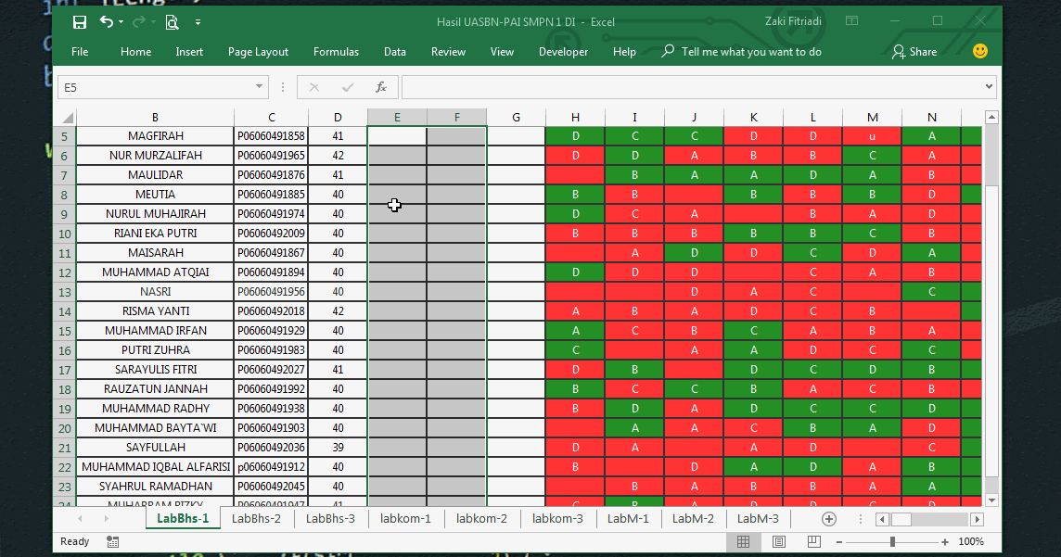Image resolution: width=1061 pixels, height=557 pixels.
Task: Click the Insert Function fx icon
Action: 380,86
